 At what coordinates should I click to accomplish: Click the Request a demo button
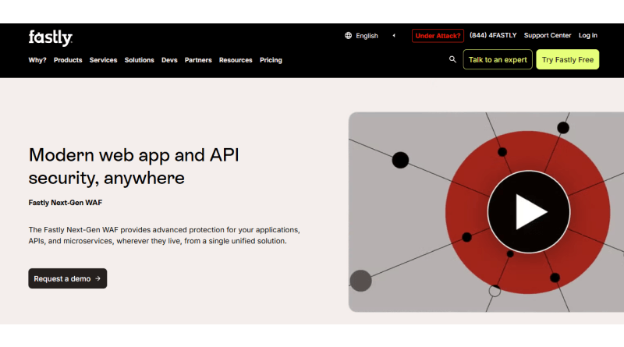pos(68,278)
